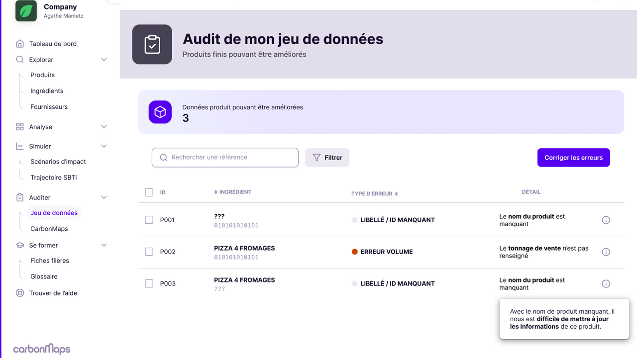Click the purple cube product data icon

(x=160, y=112)
